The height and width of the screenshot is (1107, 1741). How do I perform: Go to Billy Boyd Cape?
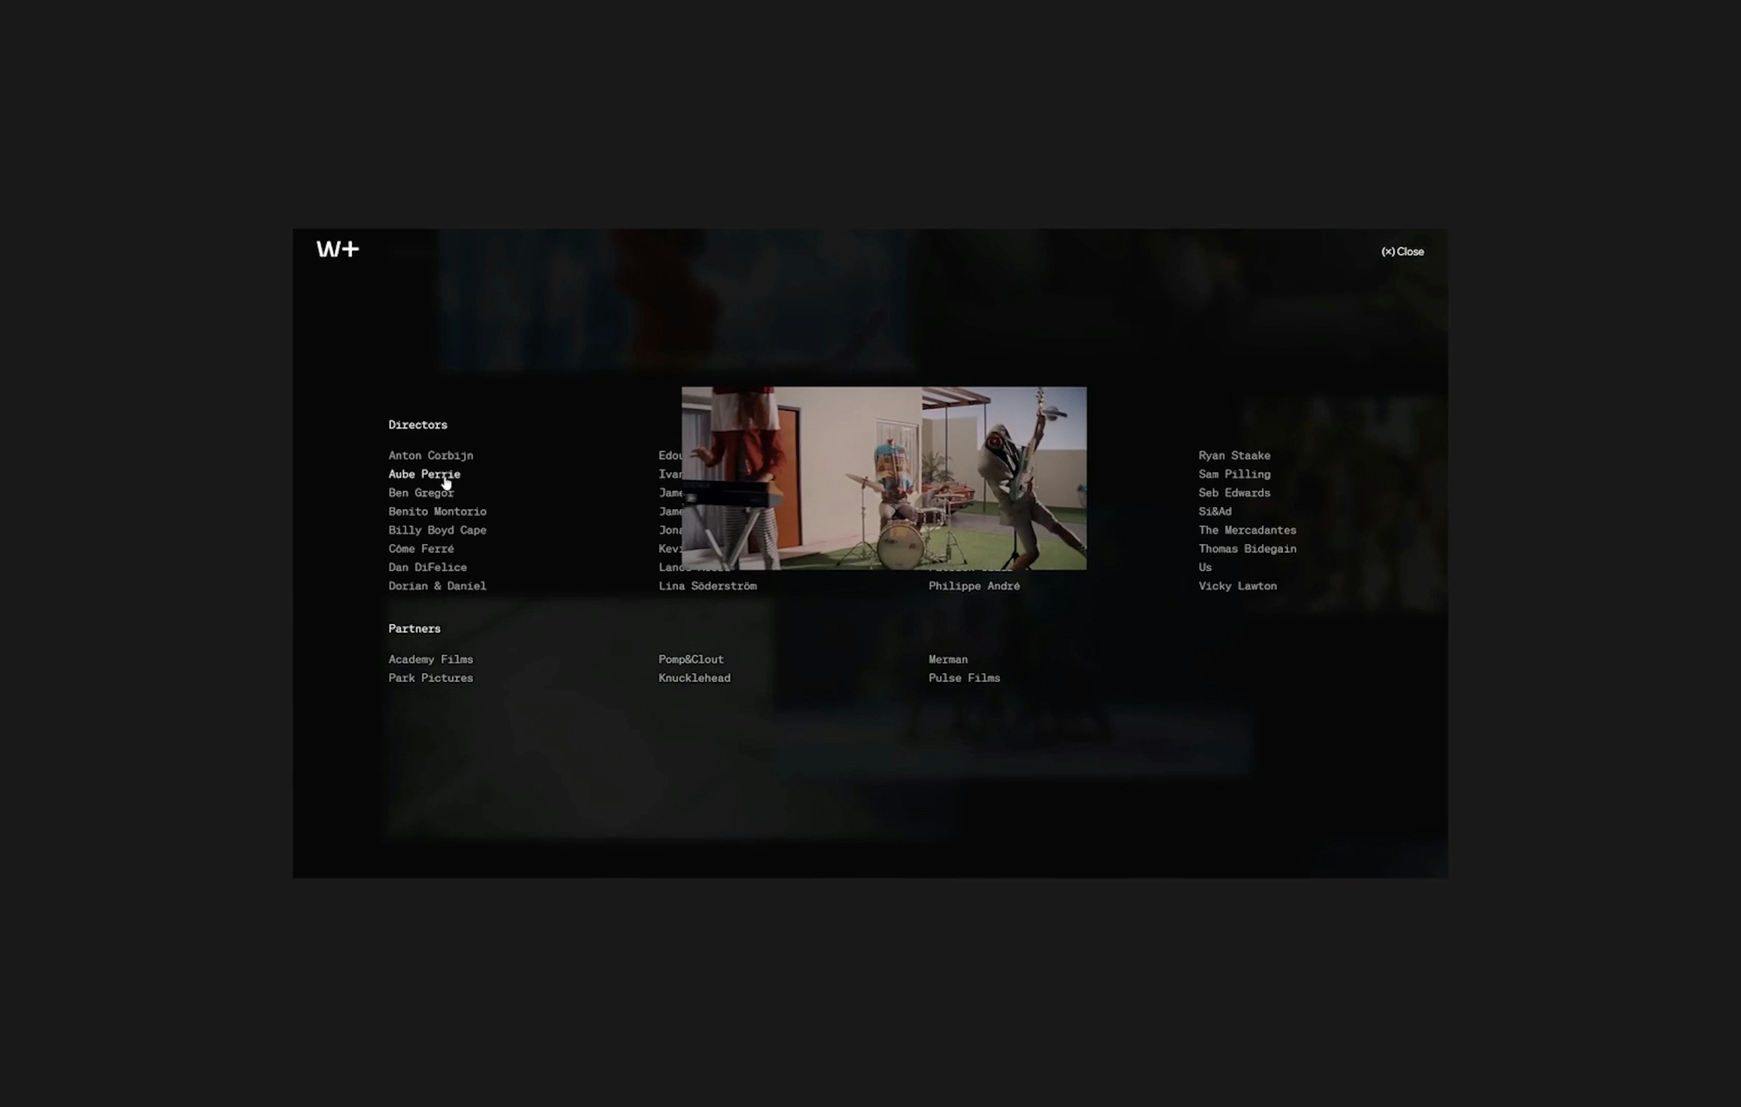coord(437,530)
